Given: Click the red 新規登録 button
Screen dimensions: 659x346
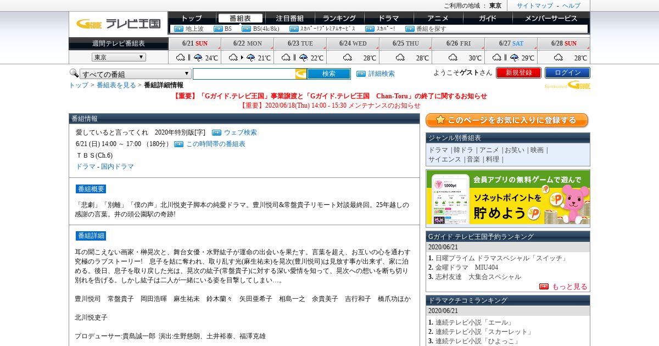Looking at the screenshot, I should [518, 72].
